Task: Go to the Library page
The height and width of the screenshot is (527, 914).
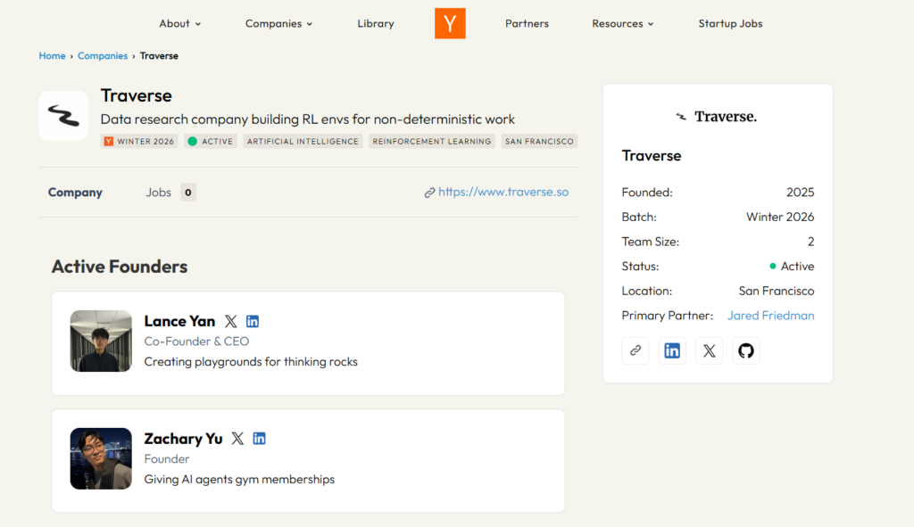Action: pyautogui.click(x=375, y=23)
